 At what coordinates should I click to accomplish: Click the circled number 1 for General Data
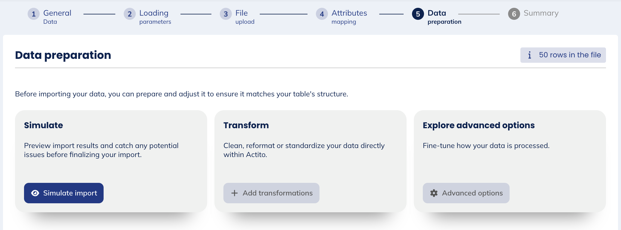tap(34, 14)
